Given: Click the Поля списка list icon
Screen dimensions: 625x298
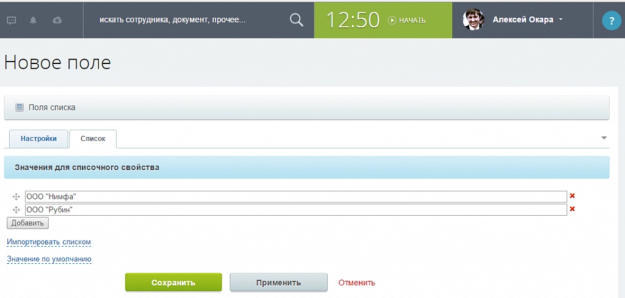Looking at the screenshot, I should (20, 107).
